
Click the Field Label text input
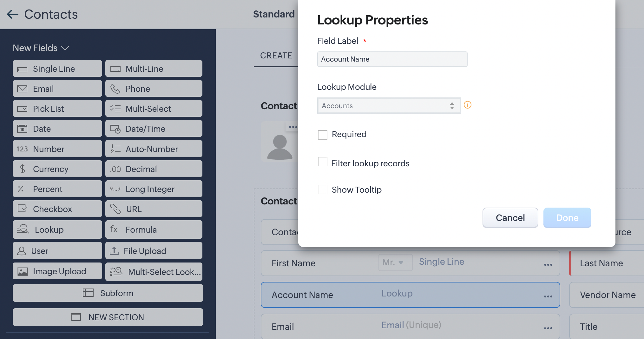392,59
